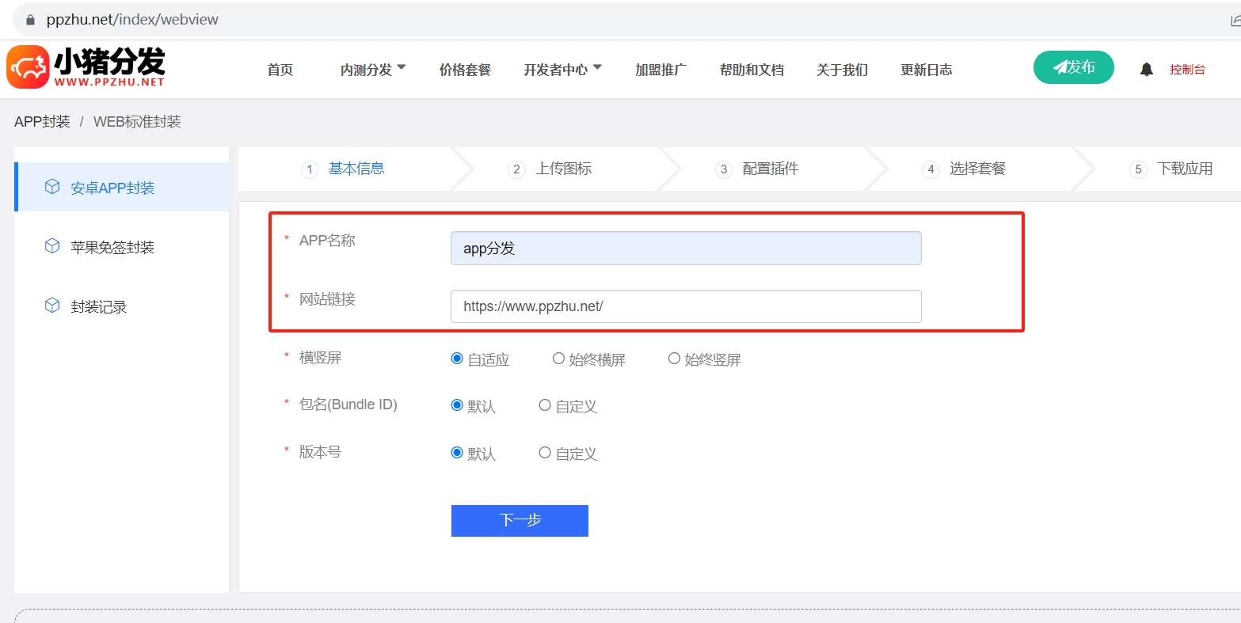Expand the 内测分发 dropdown menu

(x=372, y=70)
